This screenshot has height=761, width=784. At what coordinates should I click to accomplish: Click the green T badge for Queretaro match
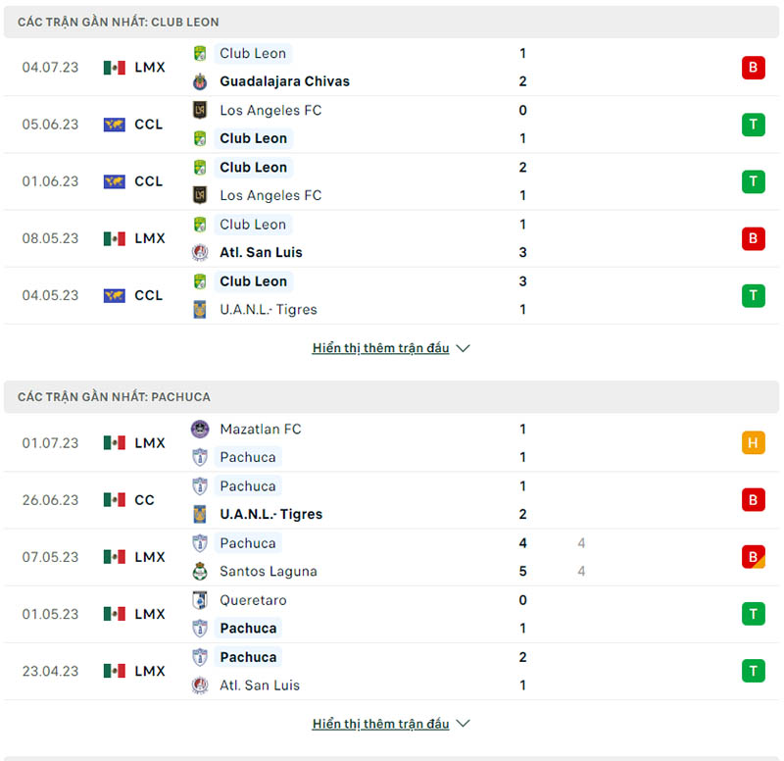tap(753, 614)
